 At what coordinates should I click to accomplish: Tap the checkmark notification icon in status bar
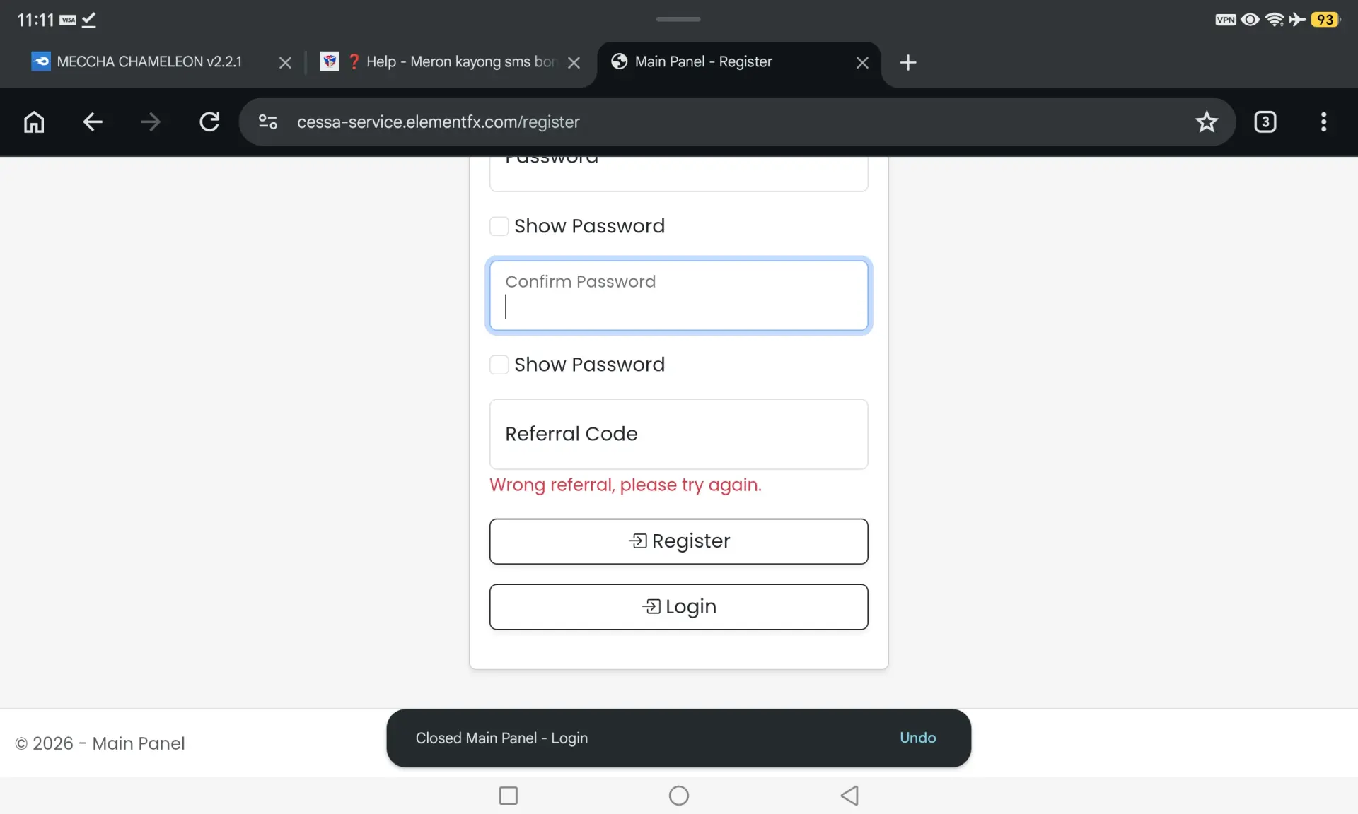click(x=88, y=20)
